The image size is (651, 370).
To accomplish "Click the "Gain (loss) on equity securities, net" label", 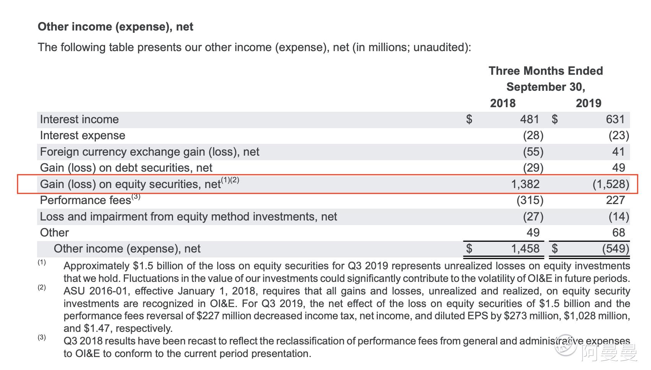I will pos(130,184).
